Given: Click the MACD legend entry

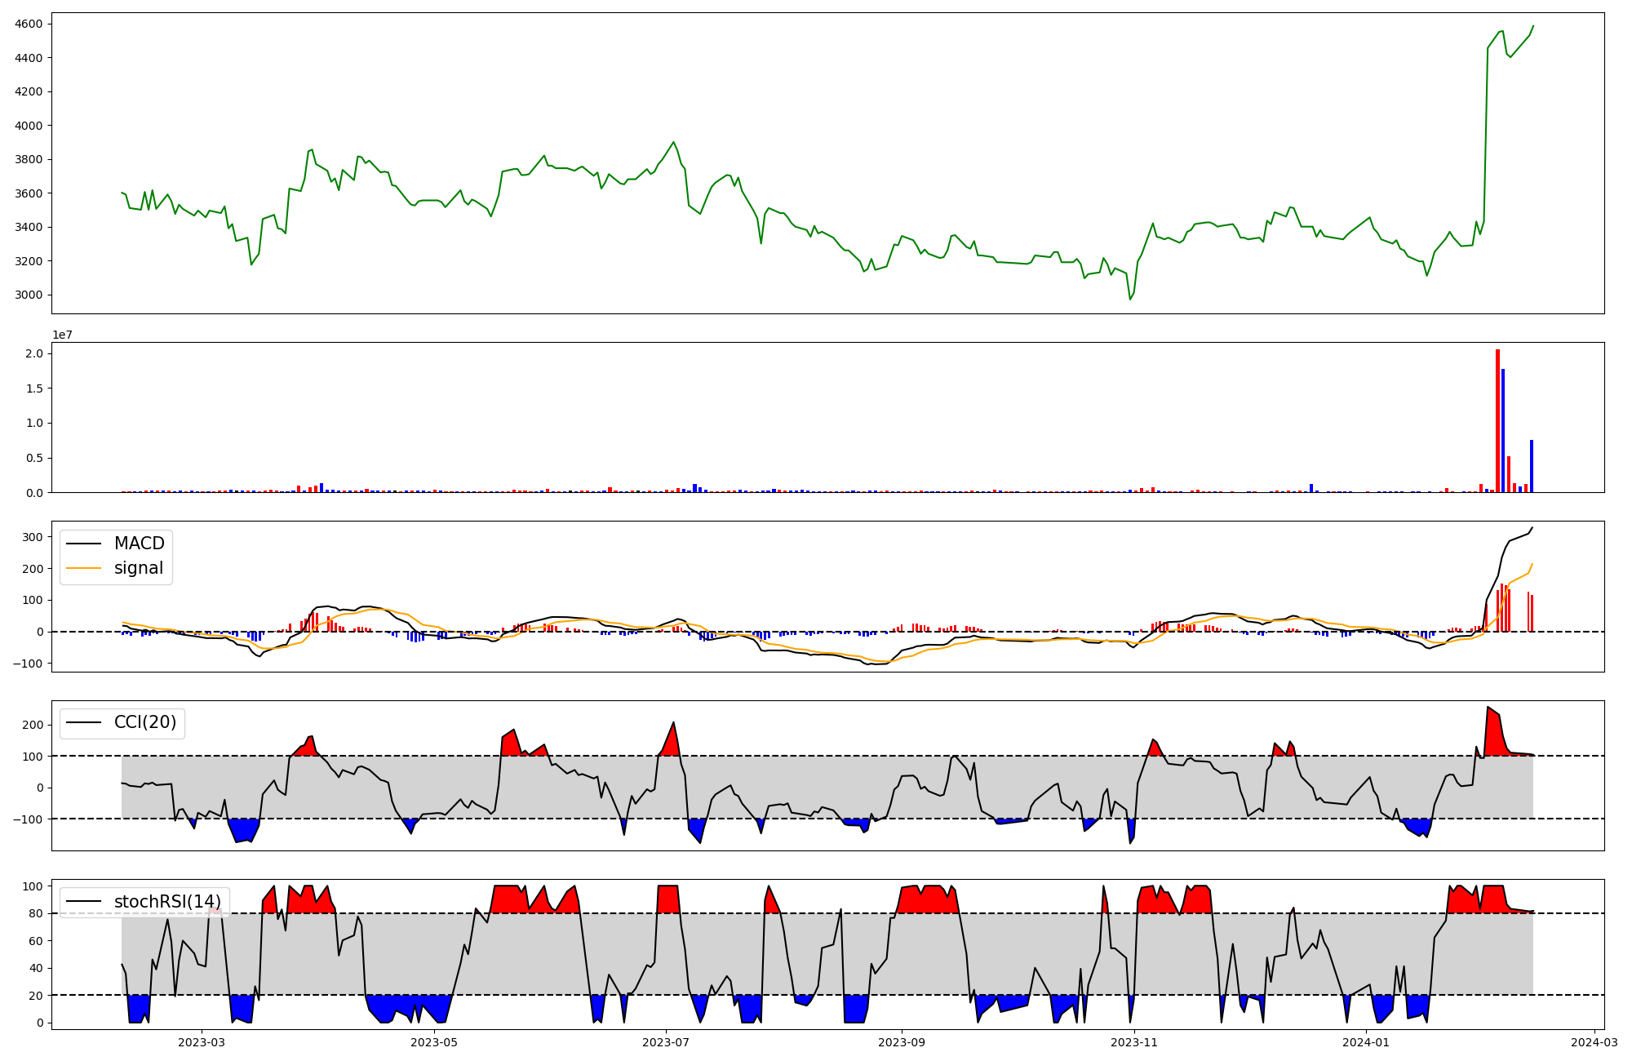Looking at the screenshot, I should pyautogui.click(x=139, y=544).
